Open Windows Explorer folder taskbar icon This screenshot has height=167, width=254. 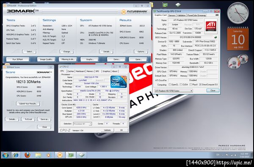(x=38, y=155)
